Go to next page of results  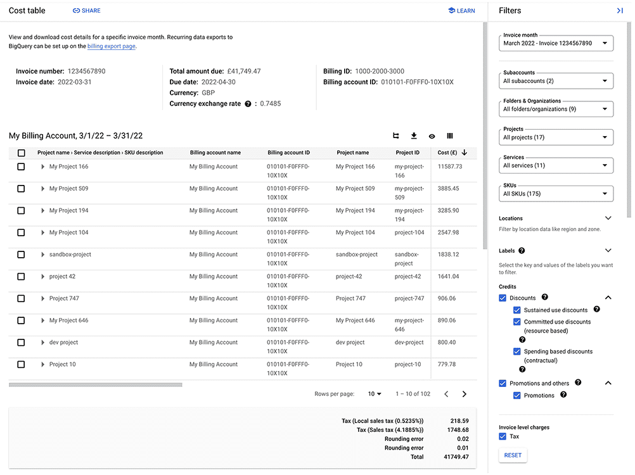point(464,394)
